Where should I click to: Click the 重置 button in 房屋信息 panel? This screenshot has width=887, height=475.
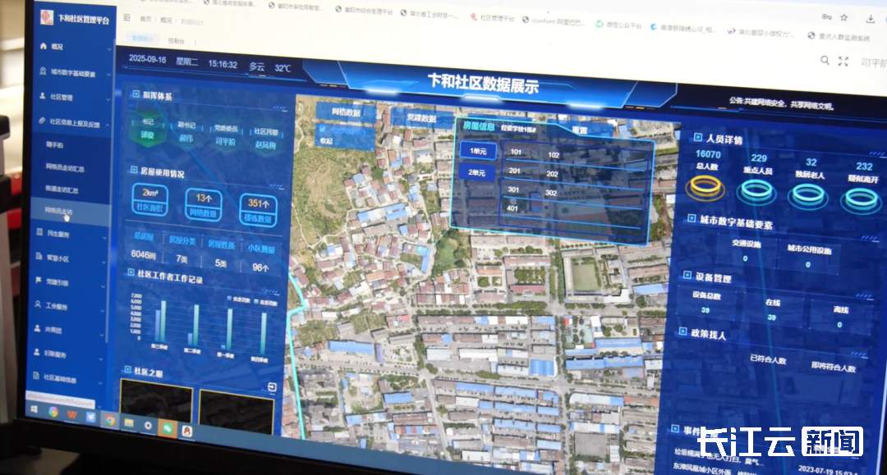pos(579,130)
